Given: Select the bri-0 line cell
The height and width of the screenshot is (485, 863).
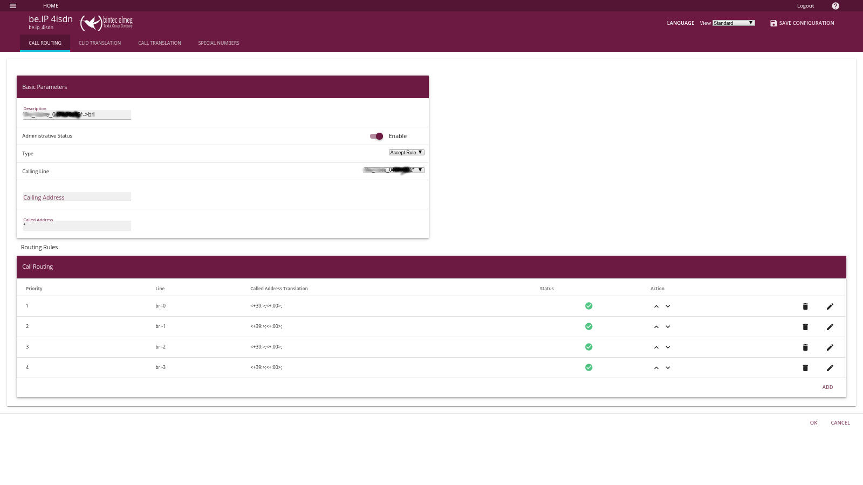Looking at the screenshot, I should [161, 306].
